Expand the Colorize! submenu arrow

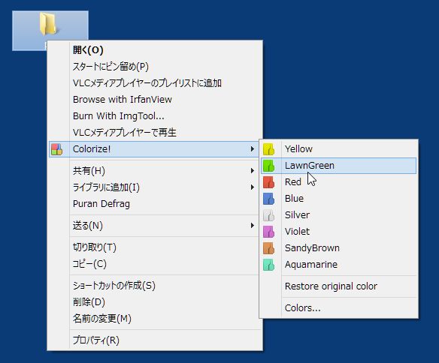click(x=253, y=149)
